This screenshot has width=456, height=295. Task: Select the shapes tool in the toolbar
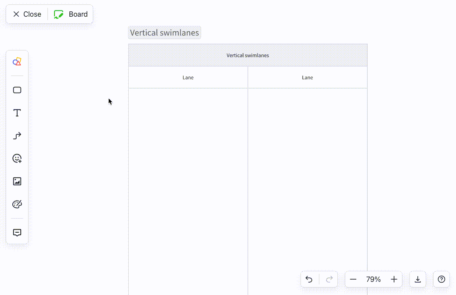point(17,61)
